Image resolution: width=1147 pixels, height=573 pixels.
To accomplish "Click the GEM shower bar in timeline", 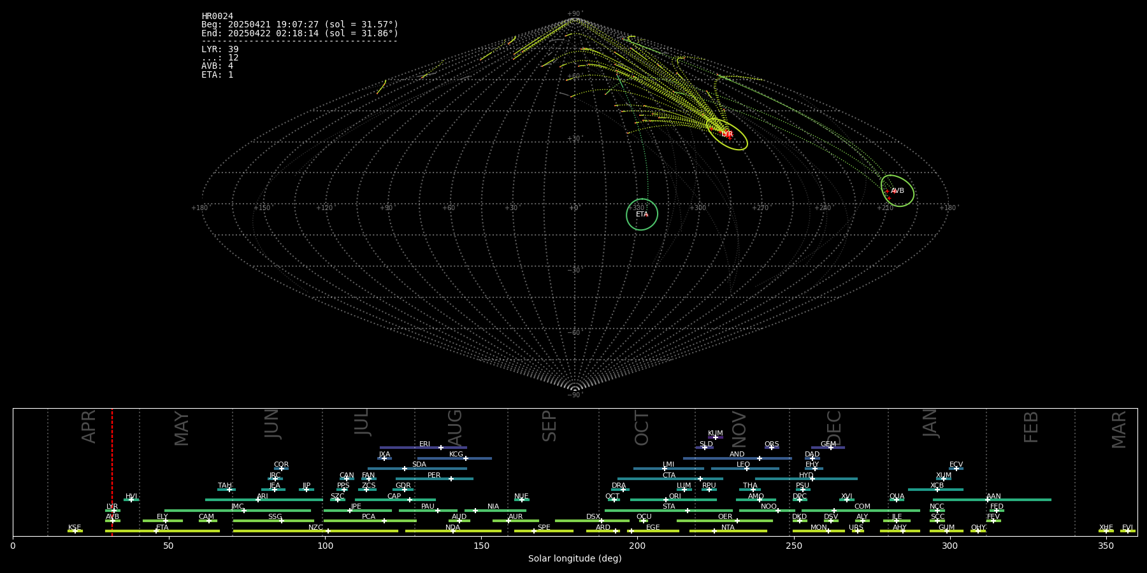I will point(828,448).
